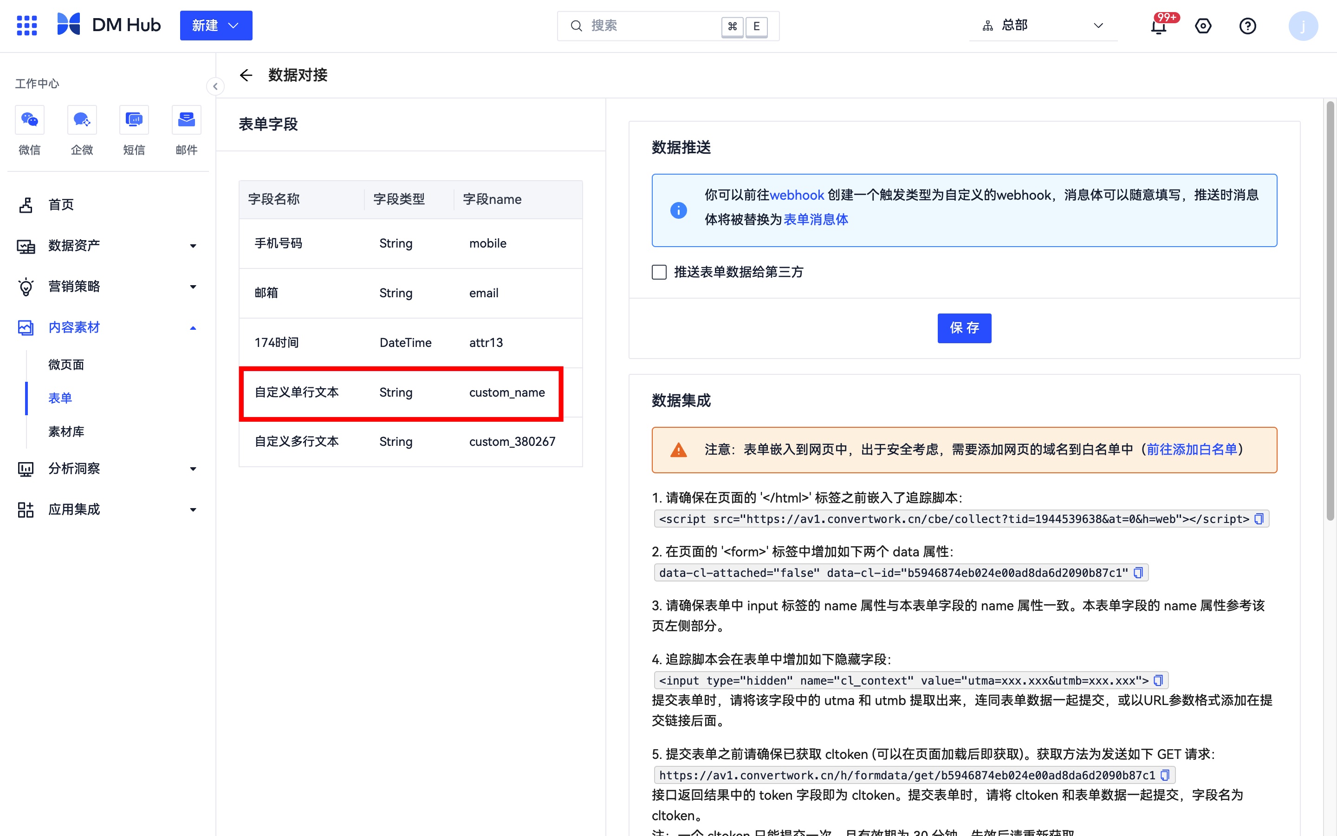1337x836 pixels.
Task: Open the 微页面 submenu item
Action: (x=66, y=365)
